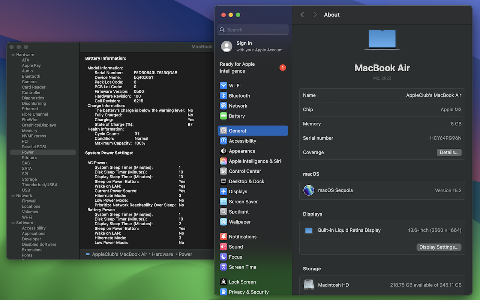Image resolution: width=480 pixels, height=300 pixels.
Task: Go back using the About back arrow
Action: coord(302,15)
